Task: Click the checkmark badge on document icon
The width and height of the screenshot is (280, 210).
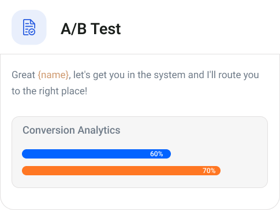Action: click(32, 32)
